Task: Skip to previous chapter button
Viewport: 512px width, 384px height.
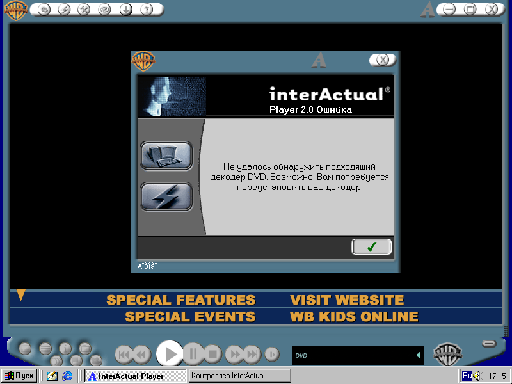Action: 124,355
